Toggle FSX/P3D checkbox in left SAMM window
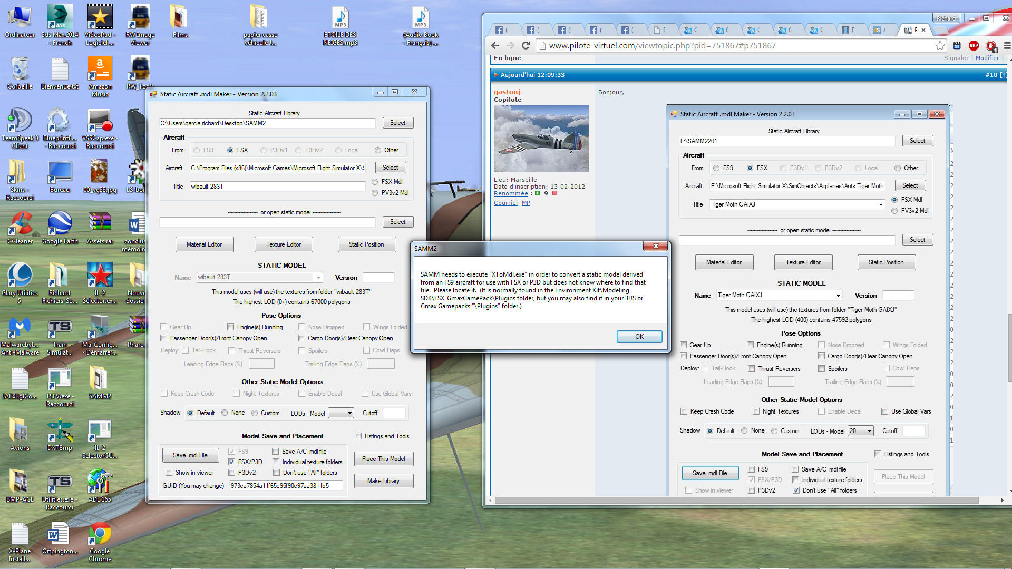Screen dimensions: 1012x569 [231, 462]
